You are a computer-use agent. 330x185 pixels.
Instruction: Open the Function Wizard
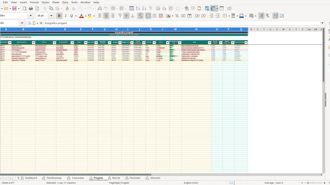30,23
